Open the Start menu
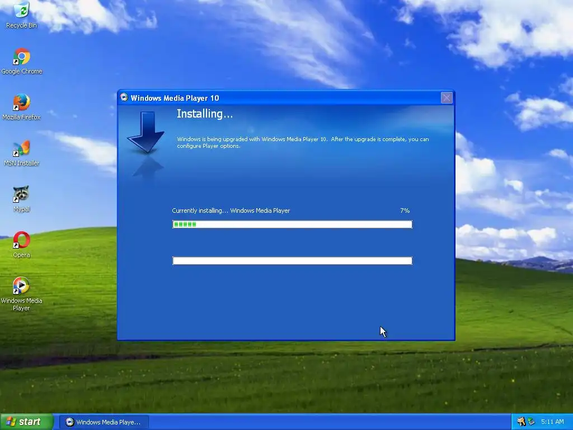The height and width of the screenshot is (430, 573). (x=27, y=422)
